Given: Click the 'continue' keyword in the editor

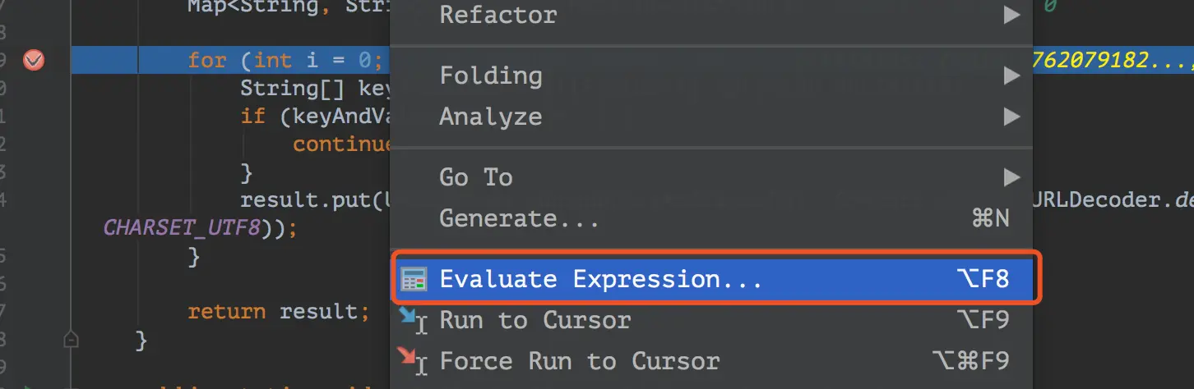Looking at the screenshot, I should tap(341, 144).
